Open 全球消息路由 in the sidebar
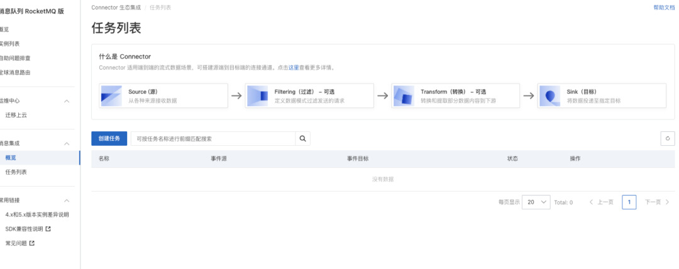The height and width of the screenshot is (269, 679). coord(15,72)
